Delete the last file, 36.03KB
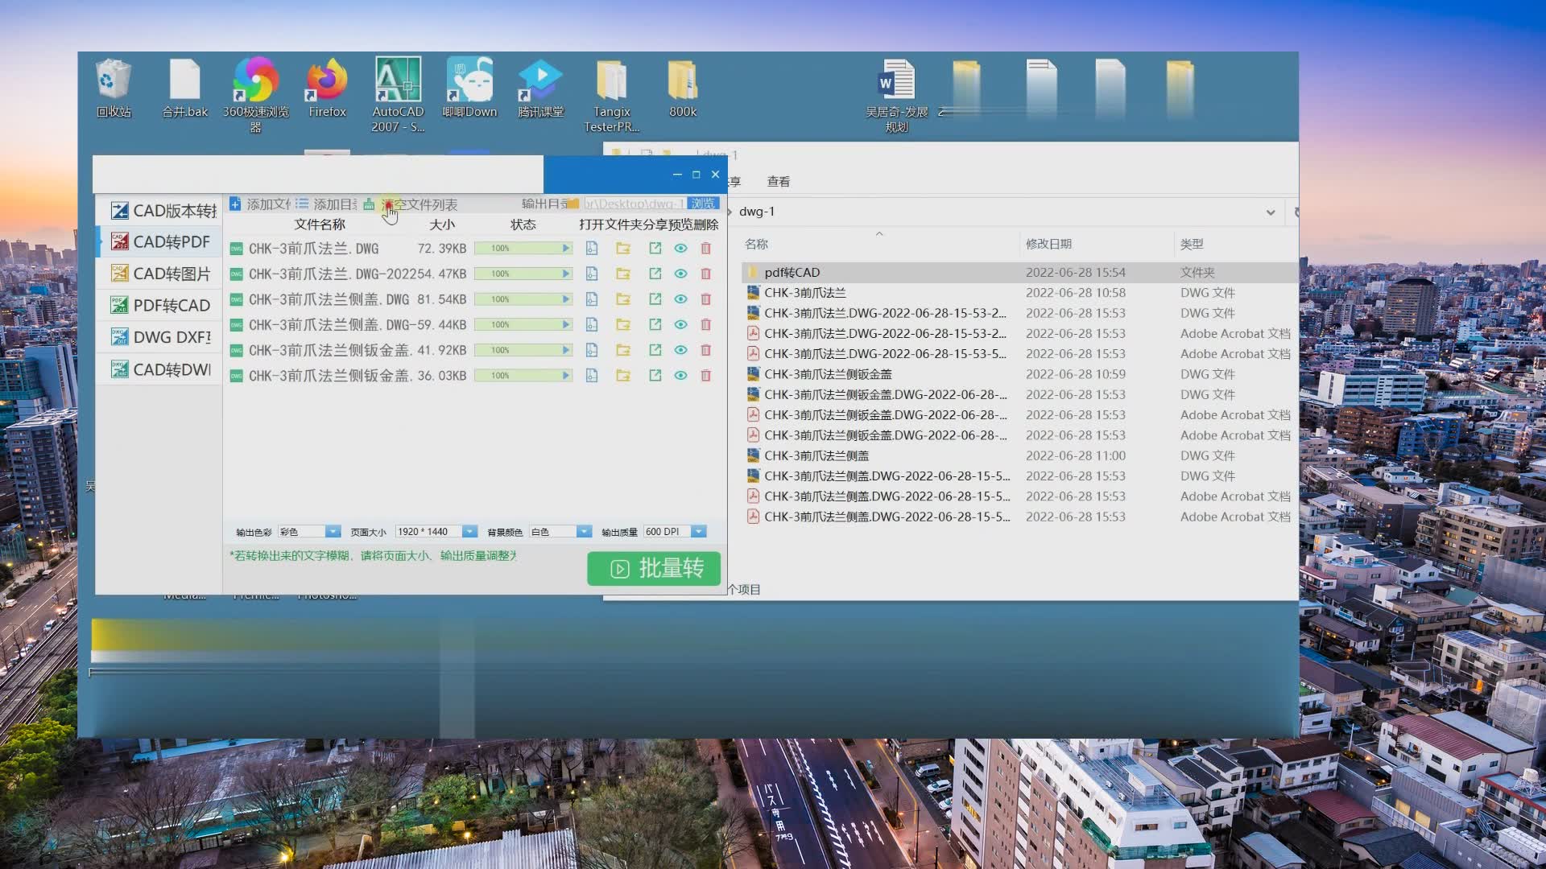The width and height of the screenshot is (1546, 869). coord(706,376)
